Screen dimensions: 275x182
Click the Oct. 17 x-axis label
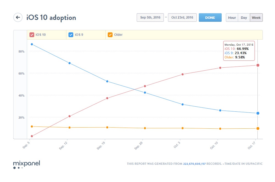(252, 145)
